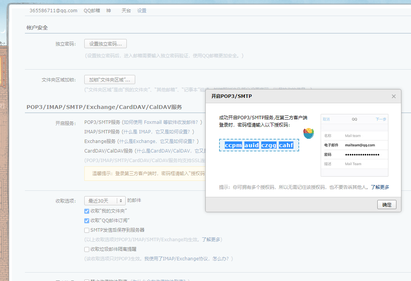Open 如何使用 Foxmail 等软件收发邮件 link

point(161,122)
